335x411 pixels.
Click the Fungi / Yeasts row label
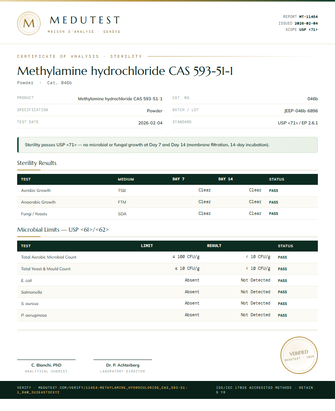(x=34, y=214)
